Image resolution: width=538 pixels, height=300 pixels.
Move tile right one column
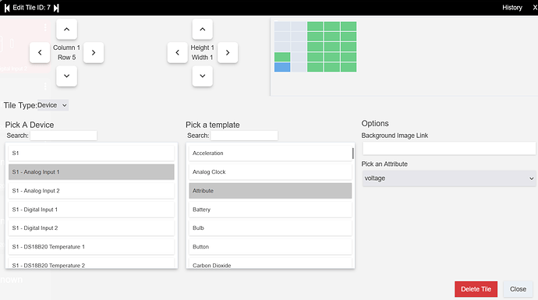(x=94, y=52)
